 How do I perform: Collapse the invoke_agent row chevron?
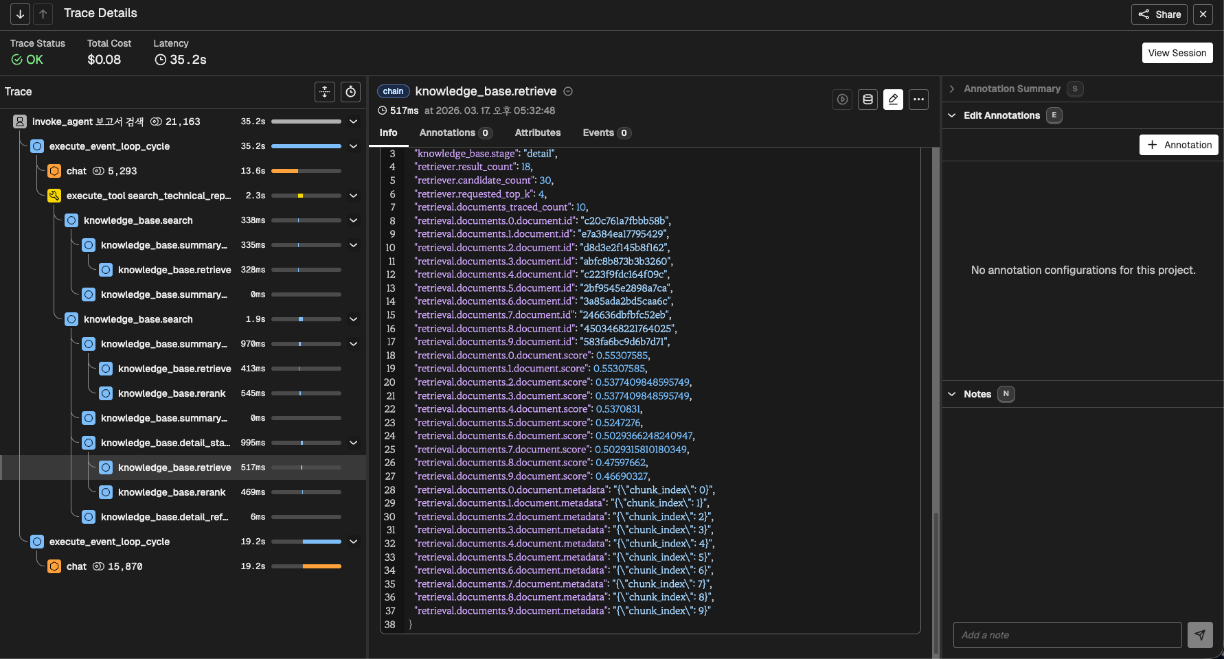353,122
